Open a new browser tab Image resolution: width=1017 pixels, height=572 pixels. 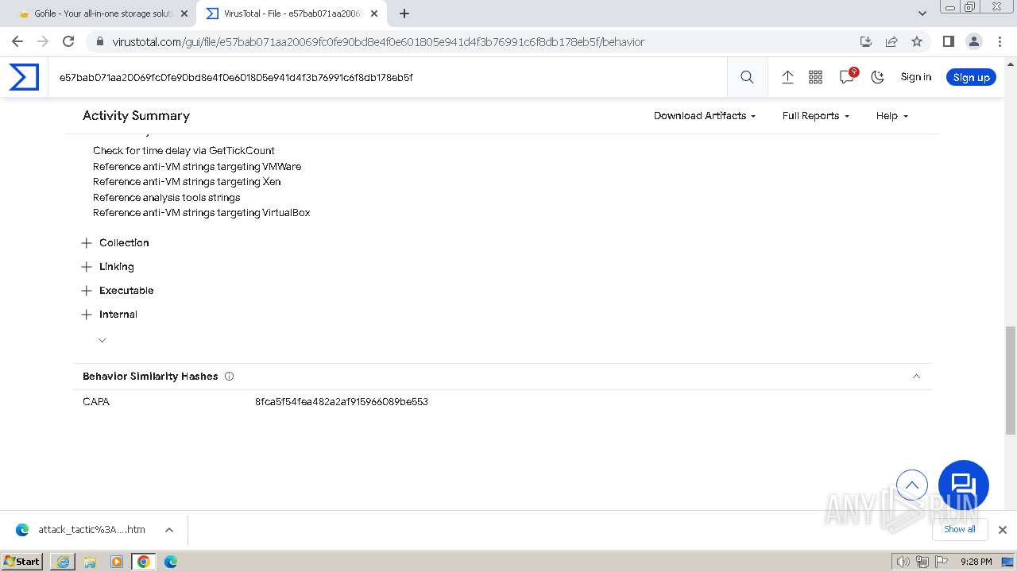point(404,14)
